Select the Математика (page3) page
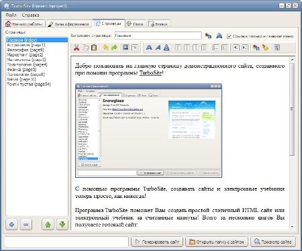Image resolution: width=302 pixels, height=251 pixels. click(37, 60)
